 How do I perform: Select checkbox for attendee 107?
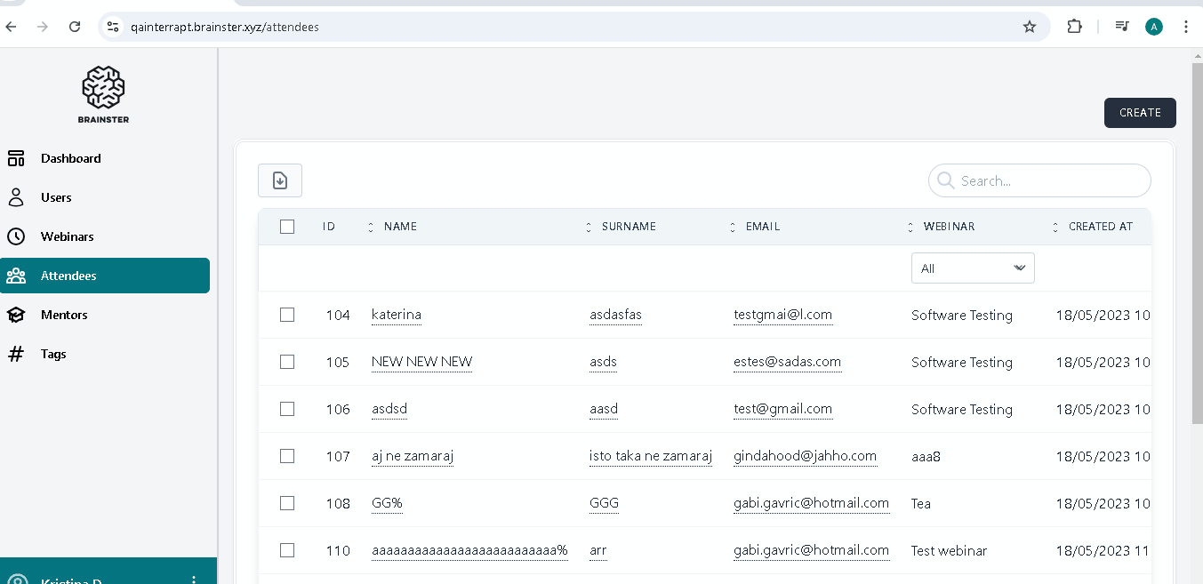coord(287,456)
